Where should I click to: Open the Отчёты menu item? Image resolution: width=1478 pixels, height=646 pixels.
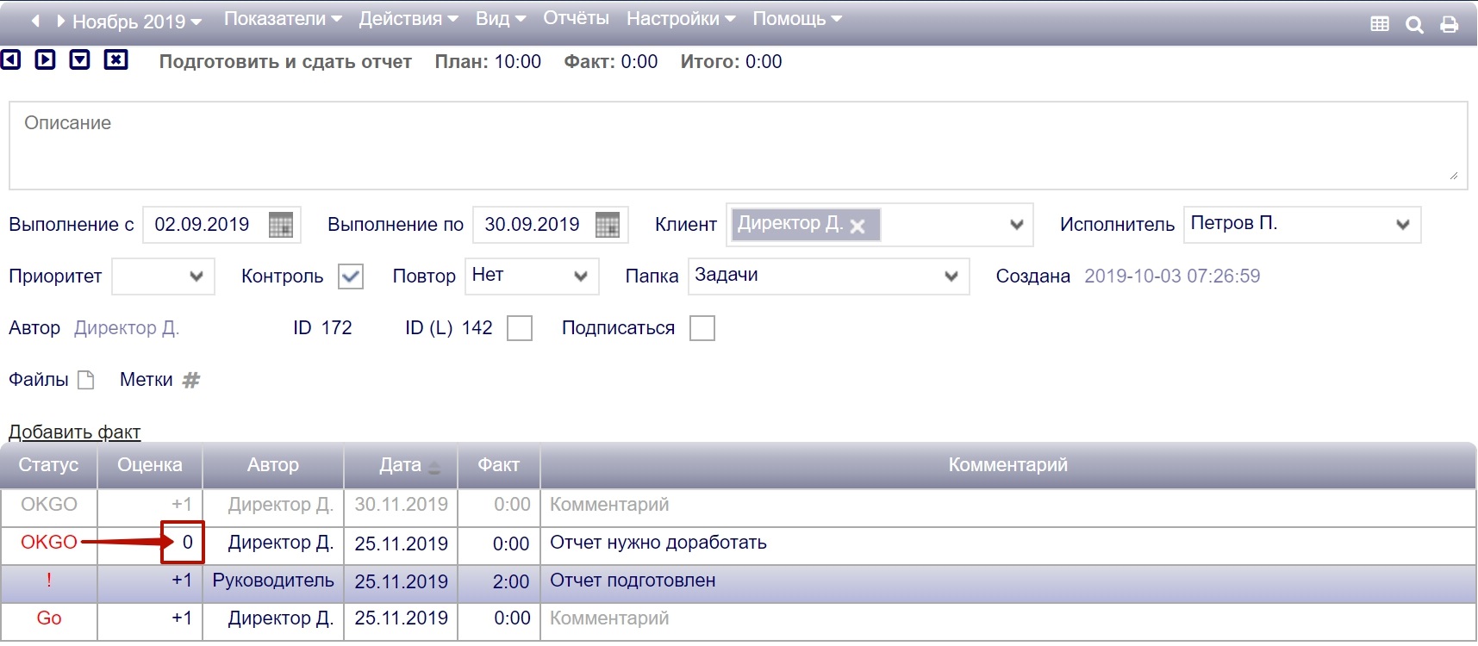[x=576, y=19]
